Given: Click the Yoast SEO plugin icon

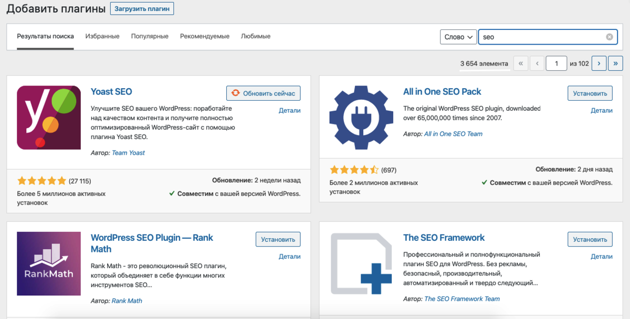Looking at the screenshot, I should (49, 118).
